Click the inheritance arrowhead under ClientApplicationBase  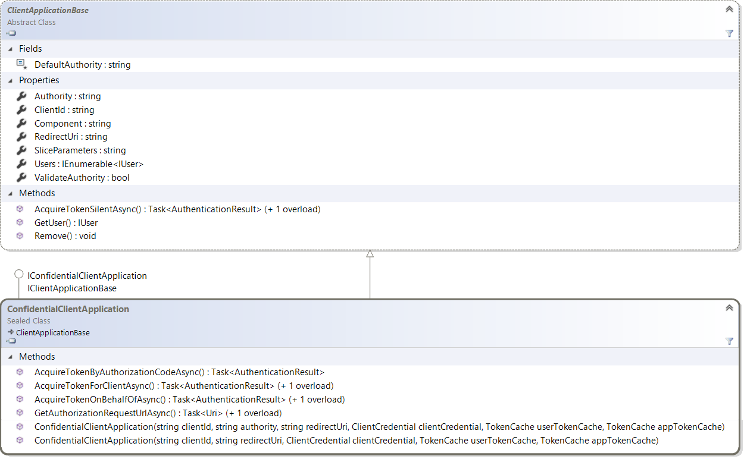tap(370, 253)
